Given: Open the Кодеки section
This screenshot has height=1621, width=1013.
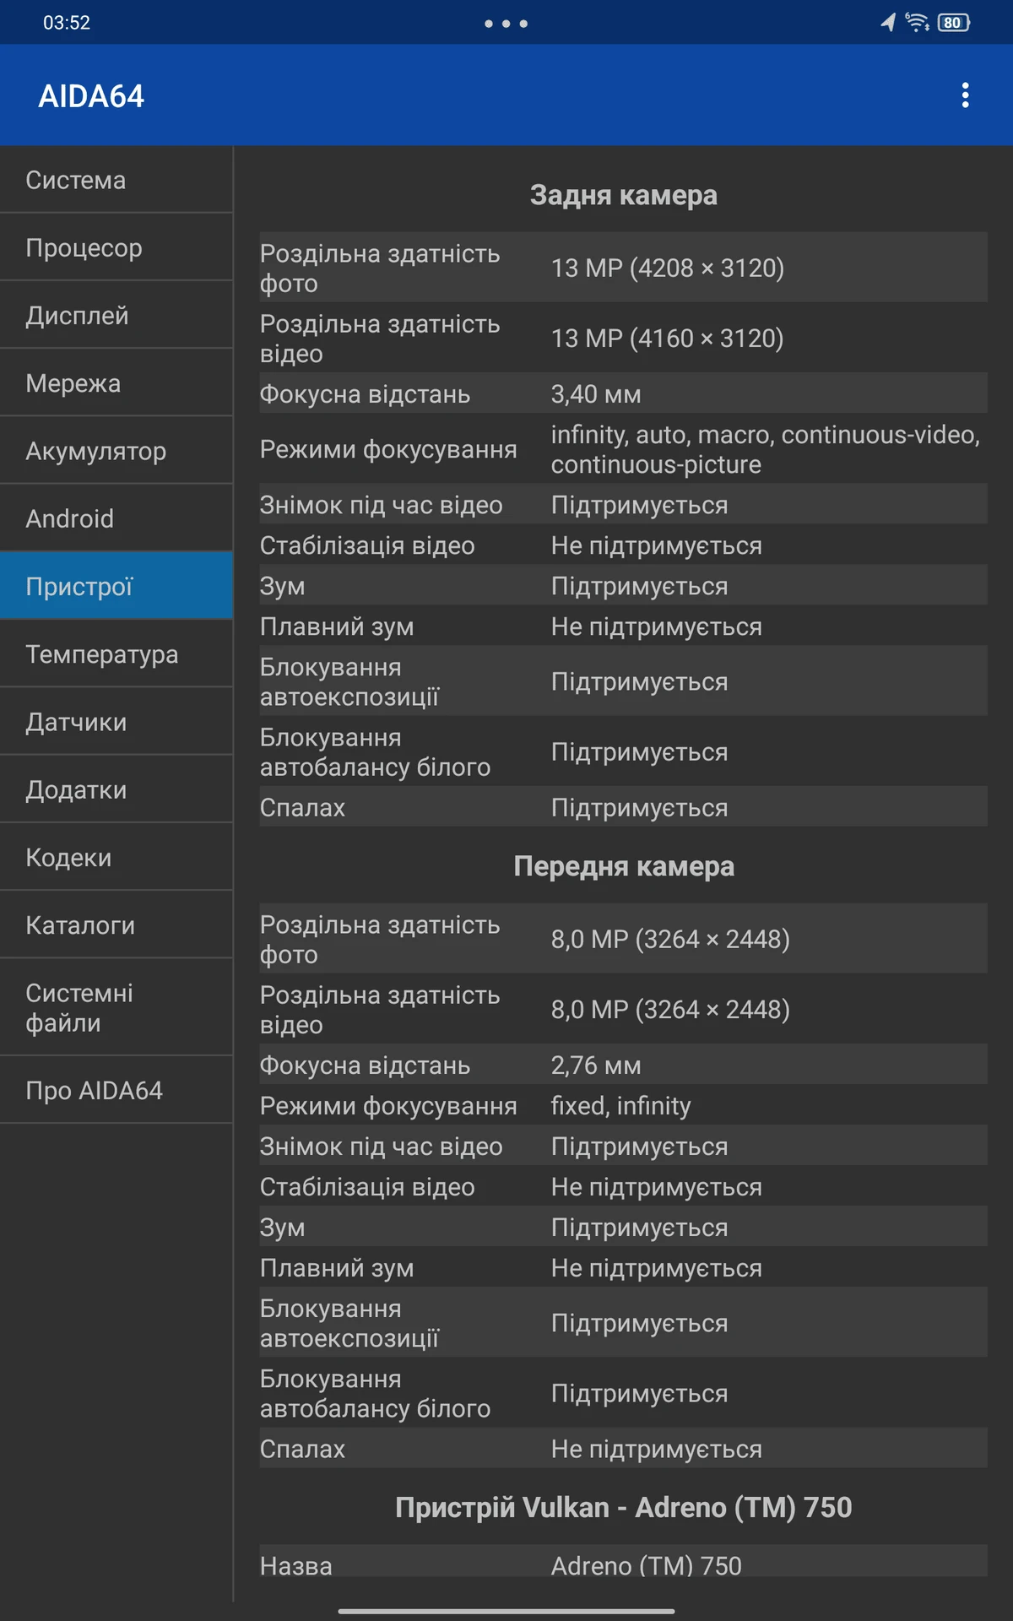Looking at the screenshot, I should 116,857.
